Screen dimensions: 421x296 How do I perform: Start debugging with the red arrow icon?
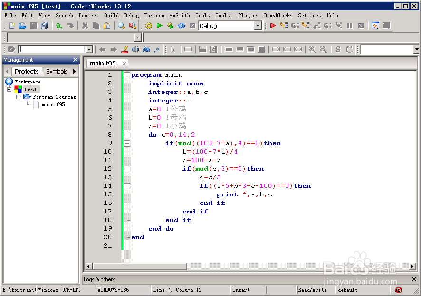click(273, 26)
